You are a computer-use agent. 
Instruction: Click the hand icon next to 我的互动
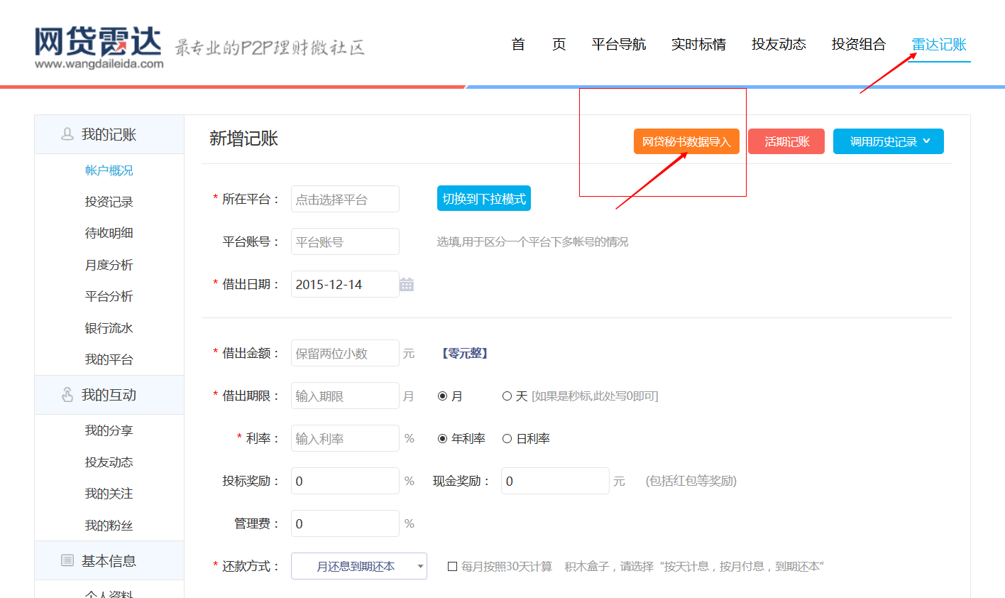pyautogui.click(x=67, y=394)
